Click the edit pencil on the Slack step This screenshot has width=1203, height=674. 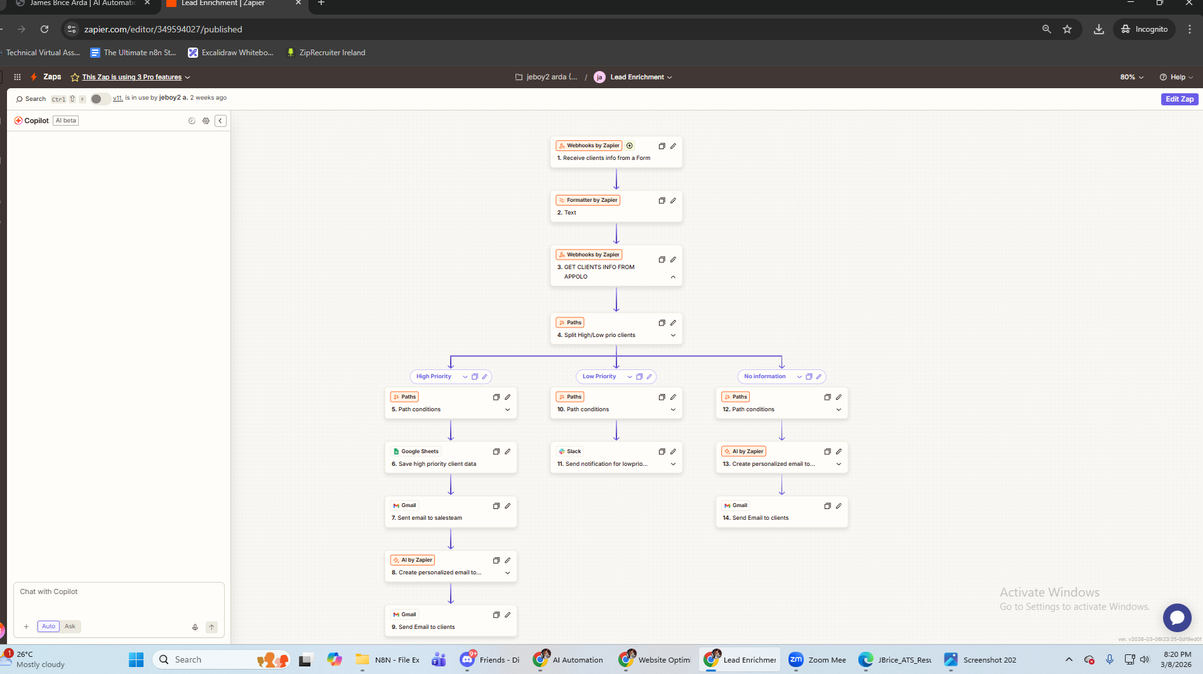(673, 452)
